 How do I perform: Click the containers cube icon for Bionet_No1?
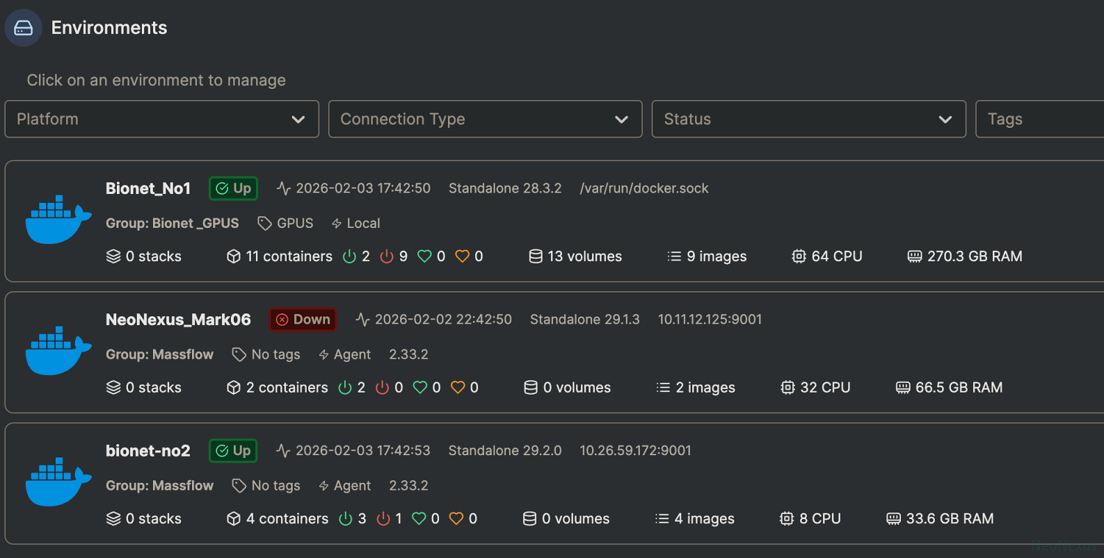coord(234,256)
